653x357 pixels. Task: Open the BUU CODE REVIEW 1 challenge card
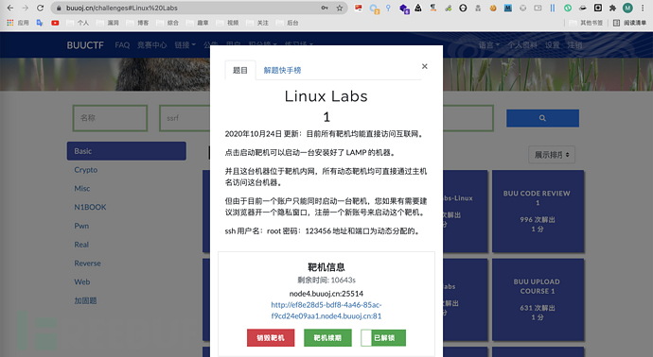click(538, 212)
